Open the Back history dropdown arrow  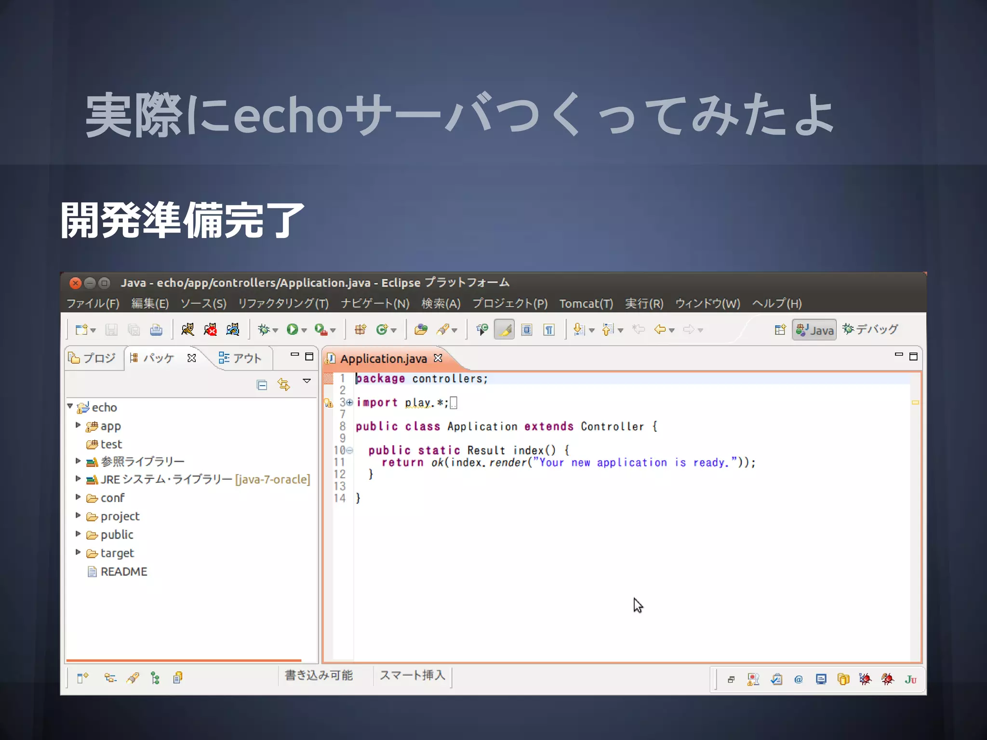(672, 330)
